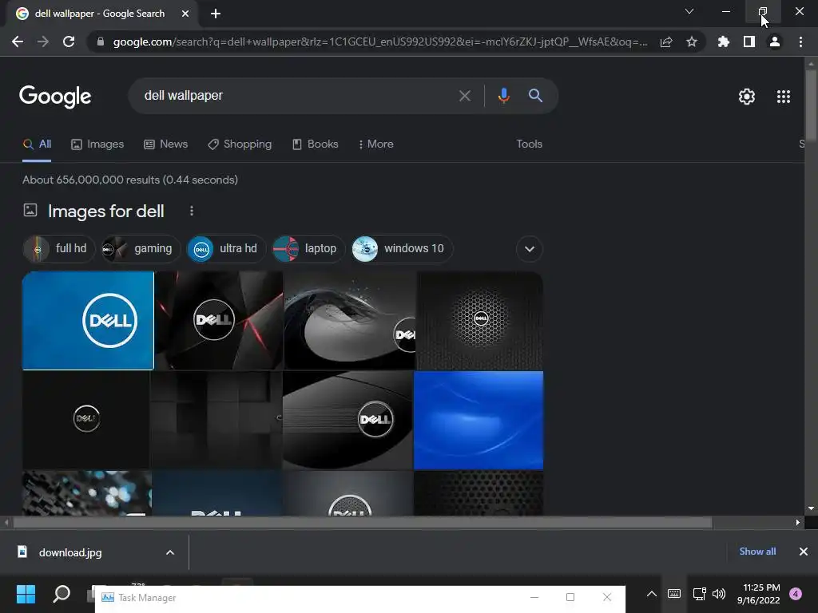818x613 pixels.
Task: Click the URL address bar
Action: pyautogui.click(x=379, y=42)
